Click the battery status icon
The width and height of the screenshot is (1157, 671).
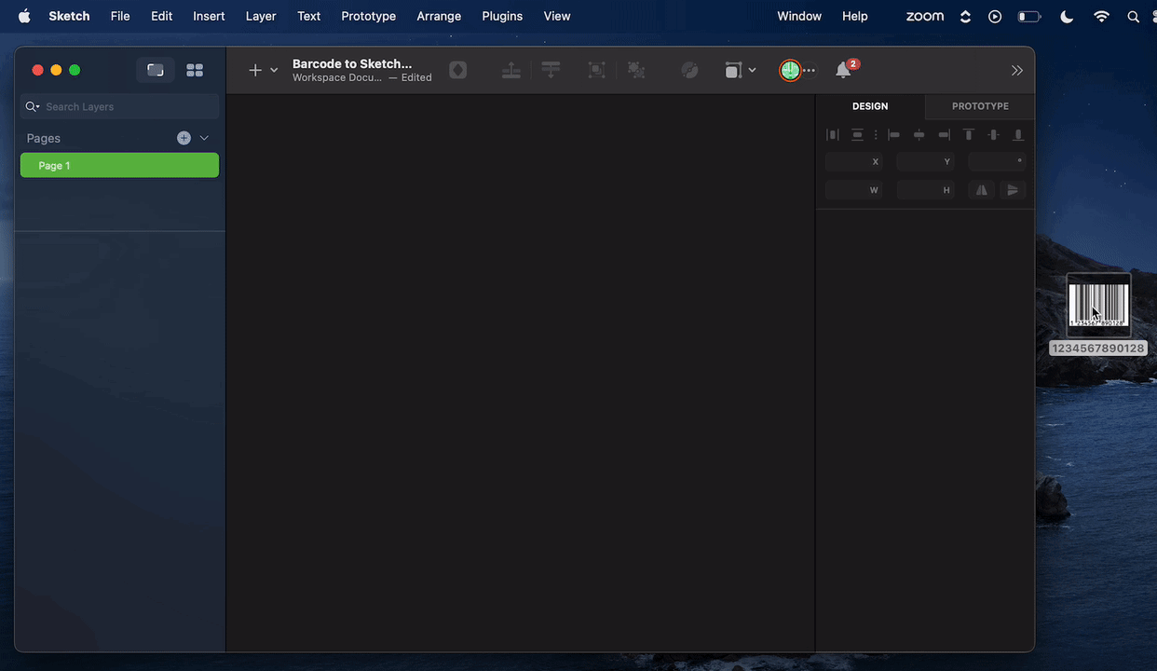(1028, 16)
